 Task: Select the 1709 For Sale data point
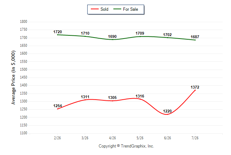pos(140,36)
